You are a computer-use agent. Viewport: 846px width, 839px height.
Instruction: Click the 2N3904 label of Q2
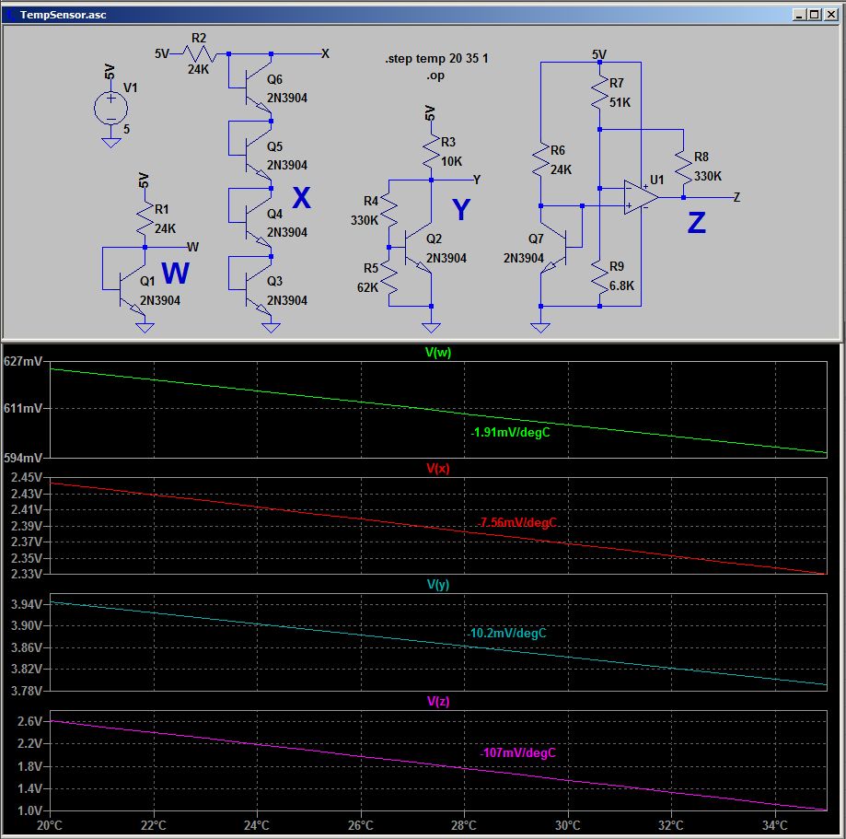[x=446, y=258]
